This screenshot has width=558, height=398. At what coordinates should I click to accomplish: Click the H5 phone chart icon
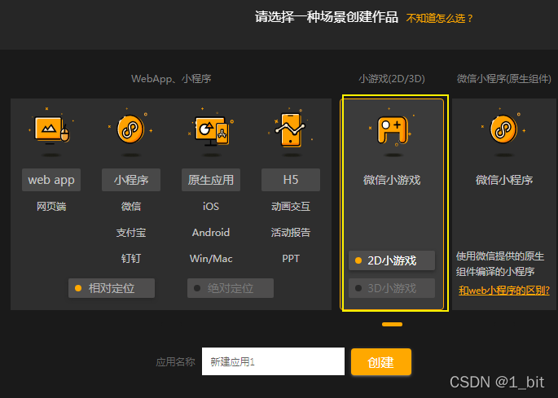click(291, 129)
